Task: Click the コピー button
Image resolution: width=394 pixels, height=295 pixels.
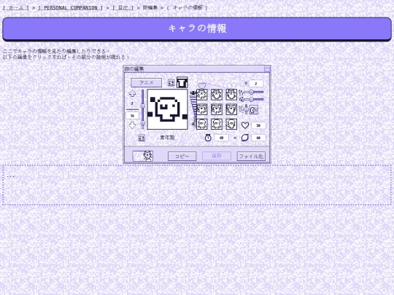Action: click(182, 156)
